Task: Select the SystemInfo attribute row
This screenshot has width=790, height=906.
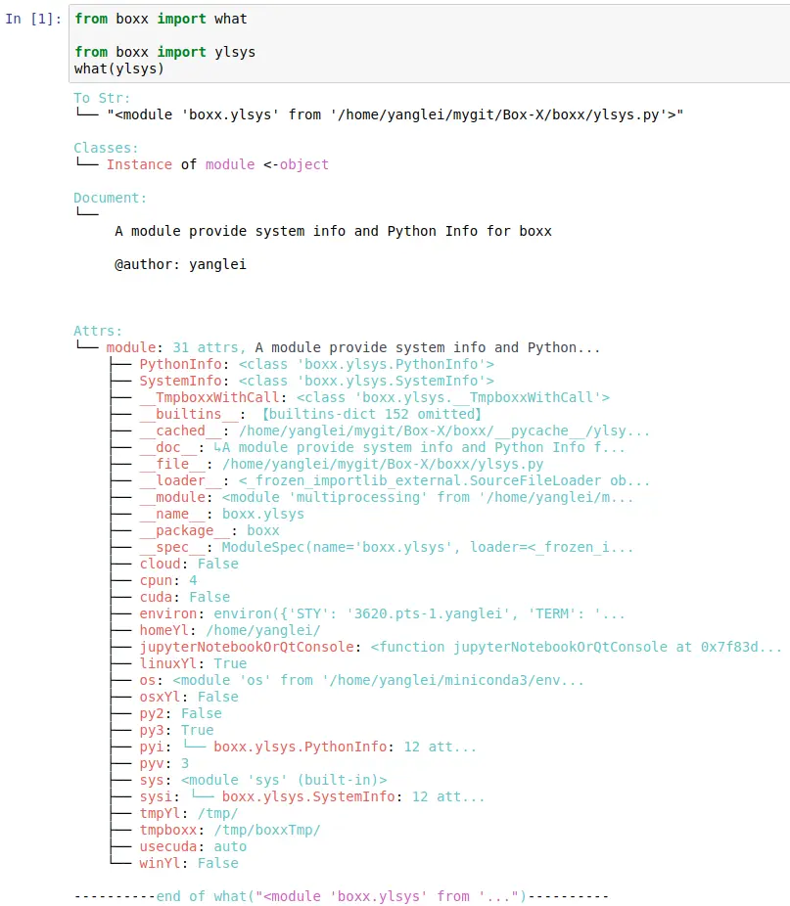Action: point(317,381)
